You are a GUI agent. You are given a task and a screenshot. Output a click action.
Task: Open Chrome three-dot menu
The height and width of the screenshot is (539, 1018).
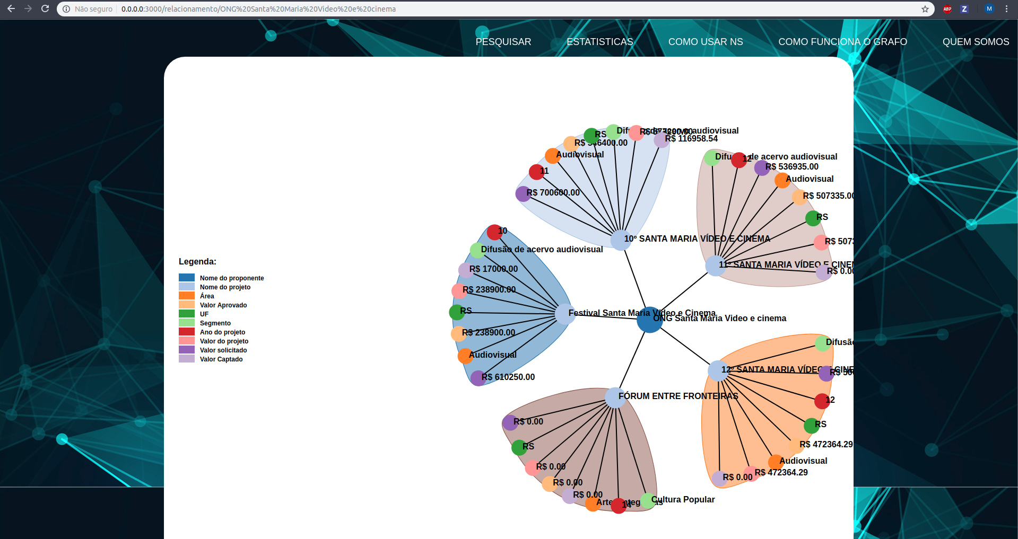tap(1006, 9)
